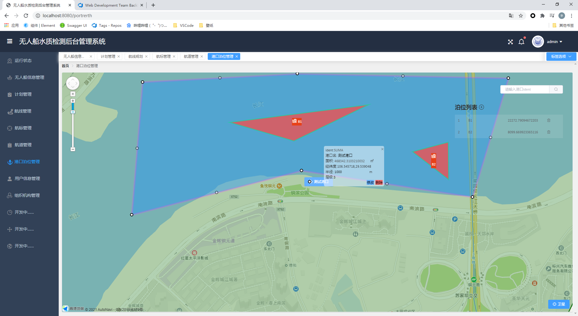Open a new browser tab
Screen dimensions: 578x316
(x=153, y=5)
